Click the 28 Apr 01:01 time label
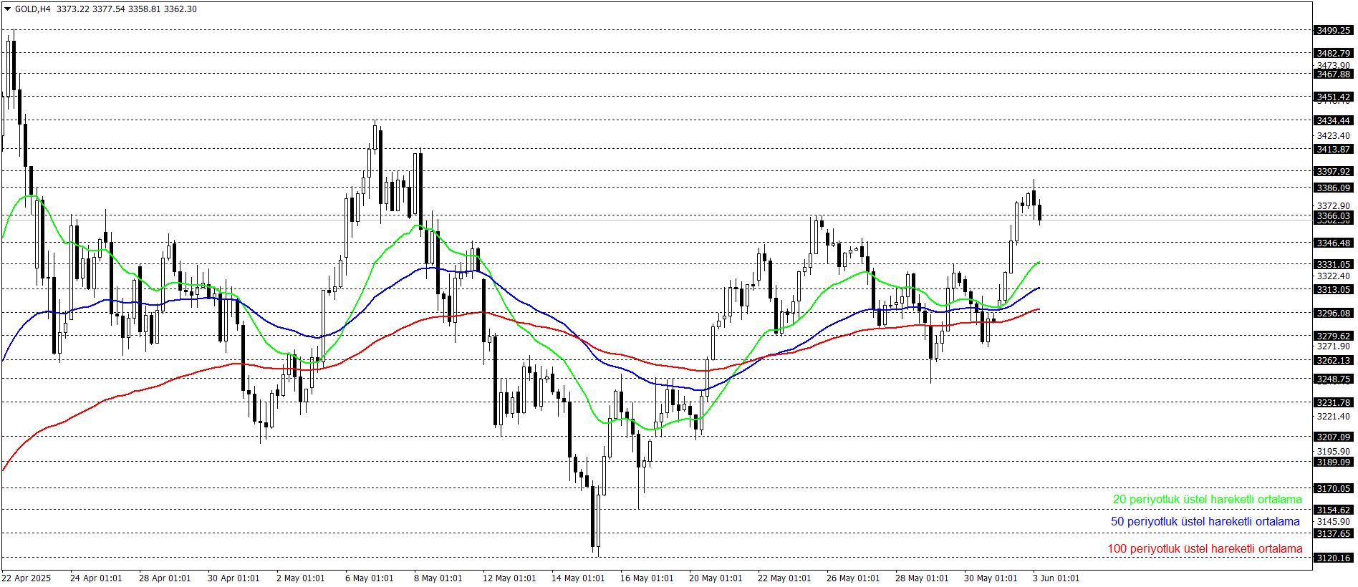Viewport: 1358px width, 587px height. tap(165, 578)
